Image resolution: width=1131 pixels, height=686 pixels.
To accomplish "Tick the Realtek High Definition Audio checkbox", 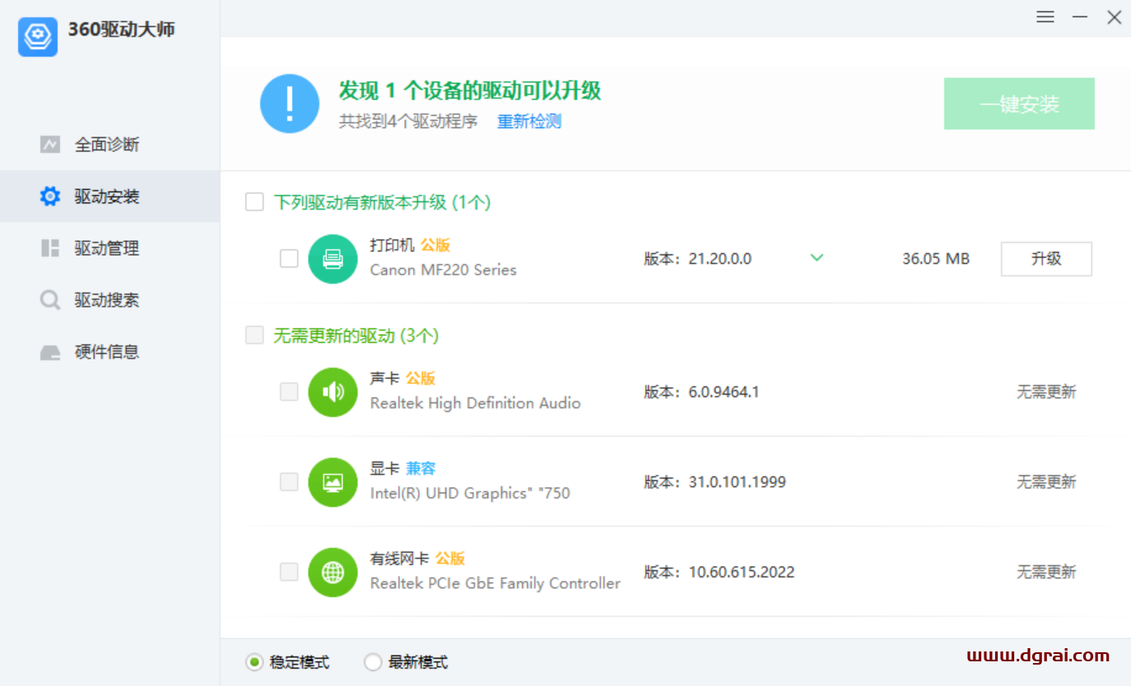I will click(289, 392).
